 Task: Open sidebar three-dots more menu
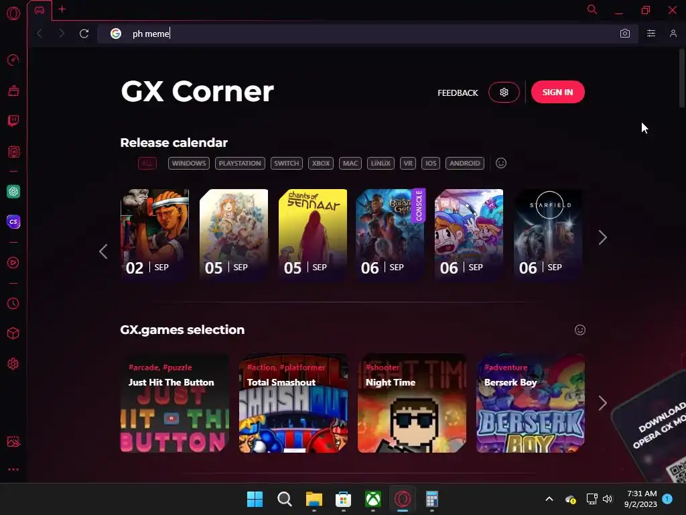pos(13,469)
